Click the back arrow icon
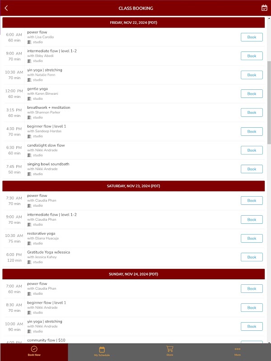The width and height of the screenshot is (271, 361). 6,8
